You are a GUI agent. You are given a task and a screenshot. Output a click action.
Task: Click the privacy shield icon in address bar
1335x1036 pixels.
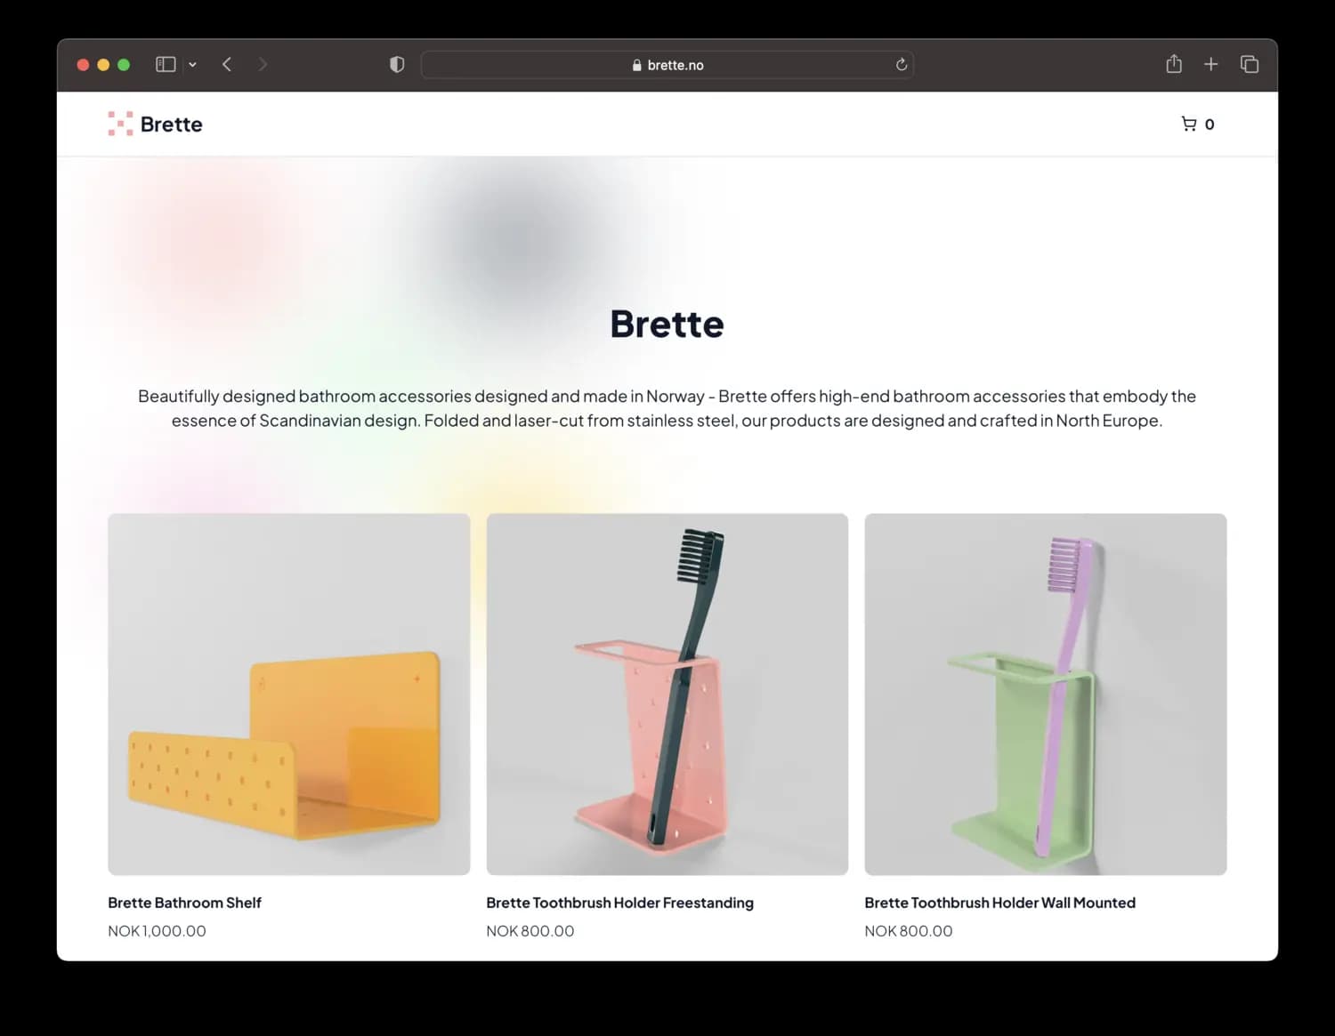(x=396, y=64)
